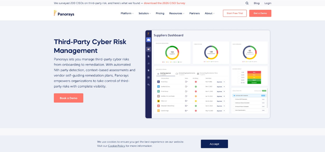Viewport: 325px width, 152px height.
Task: Click the Login link
Action: (268, 3)
